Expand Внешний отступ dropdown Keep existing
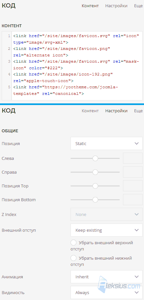Screen dimensions: 144x300 coord(107,230)
